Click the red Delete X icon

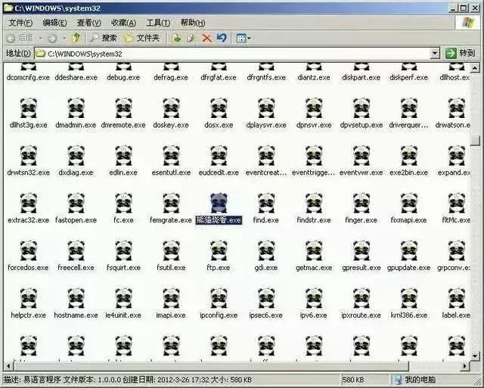[206, 38]
